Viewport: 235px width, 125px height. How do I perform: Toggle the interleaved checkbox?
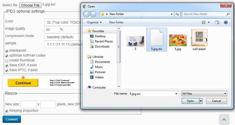click(7, 51)
